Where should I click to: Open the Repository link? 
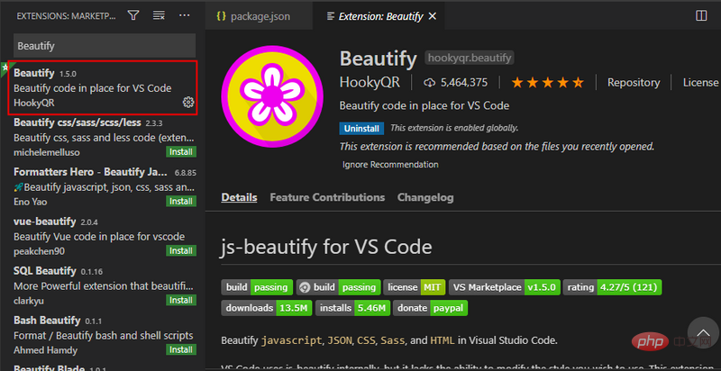point(634,83)
